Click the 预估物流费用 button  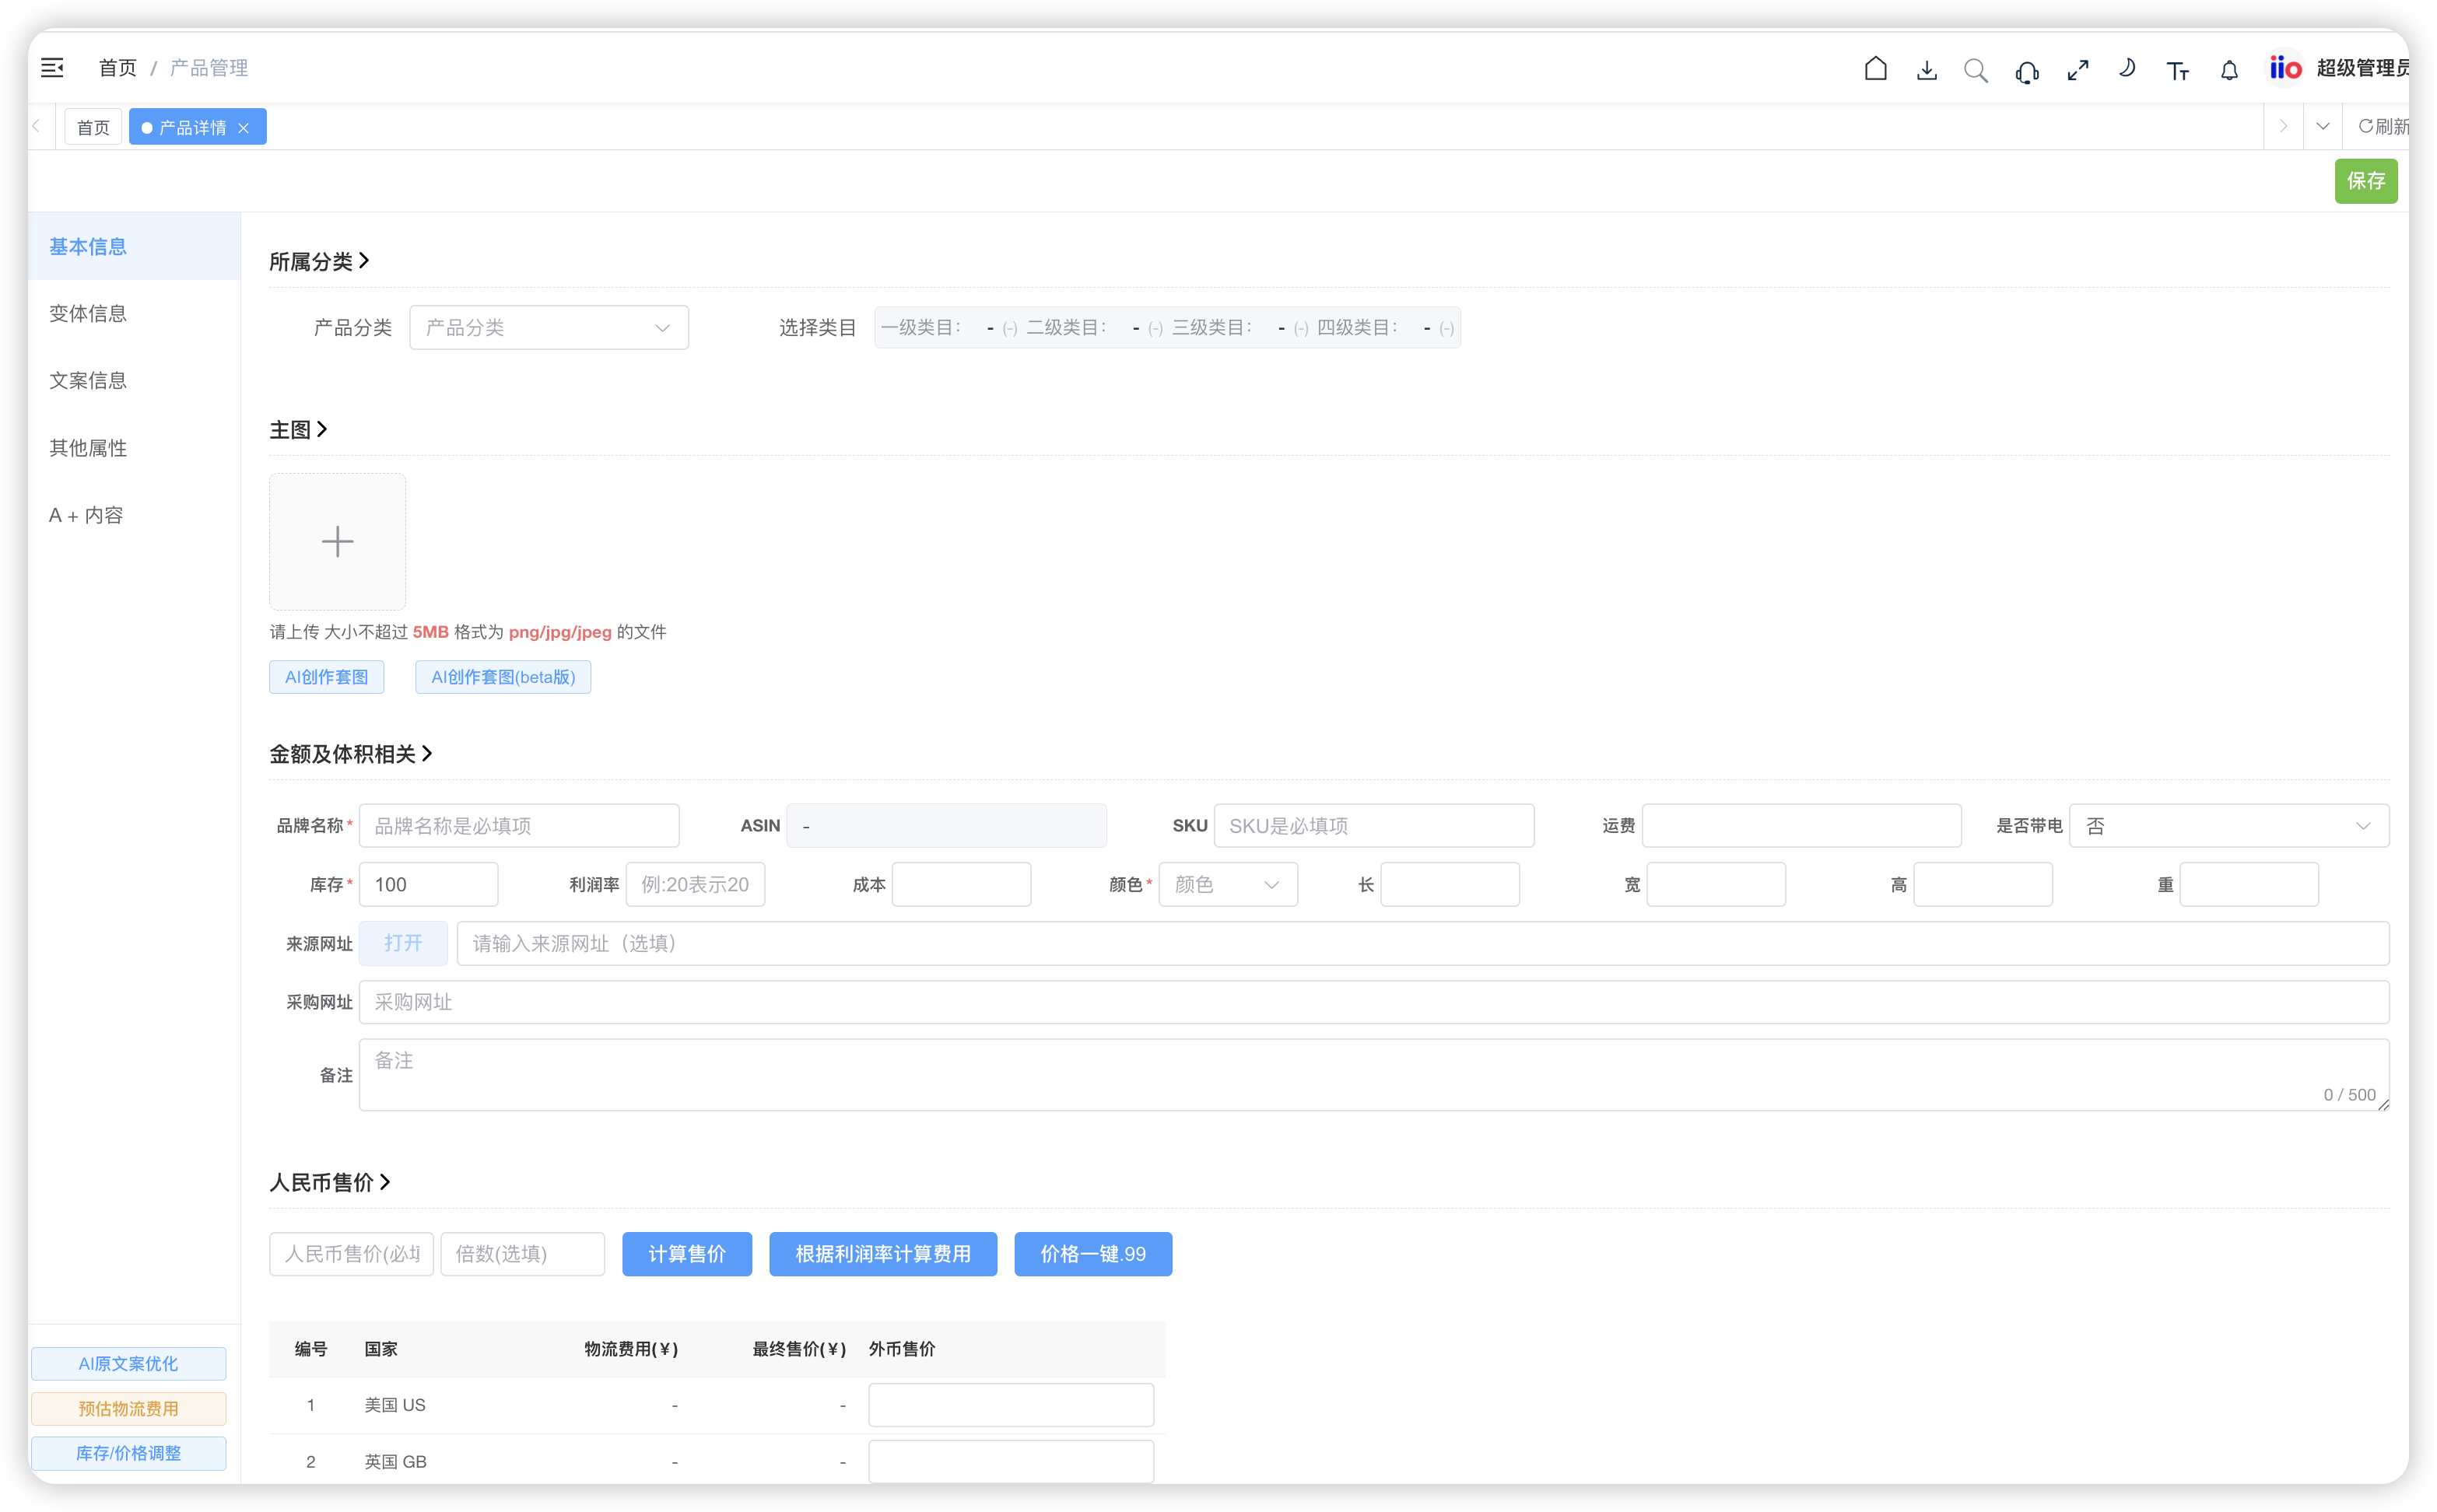[x=128, y=1408]
